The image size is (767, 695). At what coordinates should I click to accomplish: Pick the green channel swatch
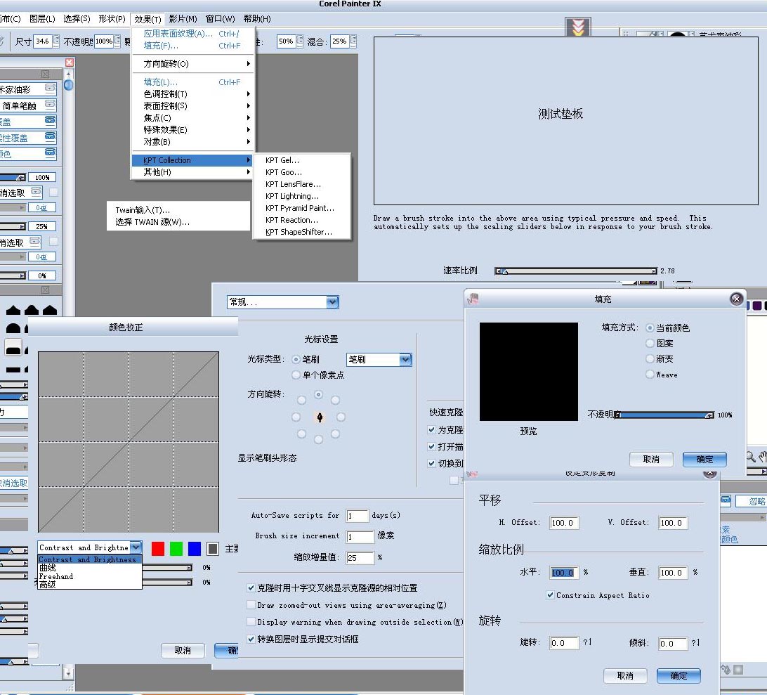[176, 549]
